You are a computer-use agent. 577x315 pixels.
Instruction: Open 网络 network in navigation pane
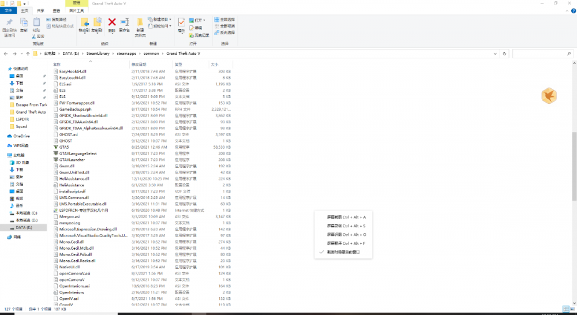tap(14, 237)
